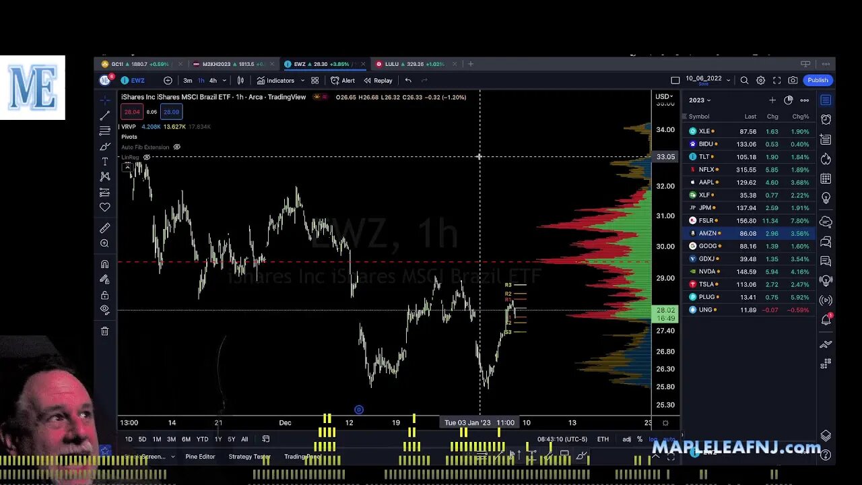Open advanced view of the 2023 watchlist
862x485 pixels.
789,100
